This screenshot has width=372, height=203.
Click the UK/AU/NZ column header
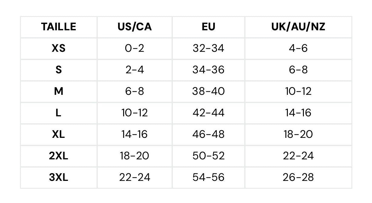point(298,27)
